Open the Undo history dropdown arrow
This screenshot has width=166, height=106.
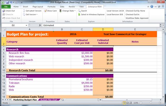coord(13,2)
